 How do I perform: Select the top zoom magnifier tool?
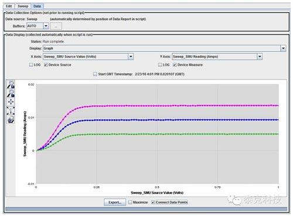click(x=11, y=84)
